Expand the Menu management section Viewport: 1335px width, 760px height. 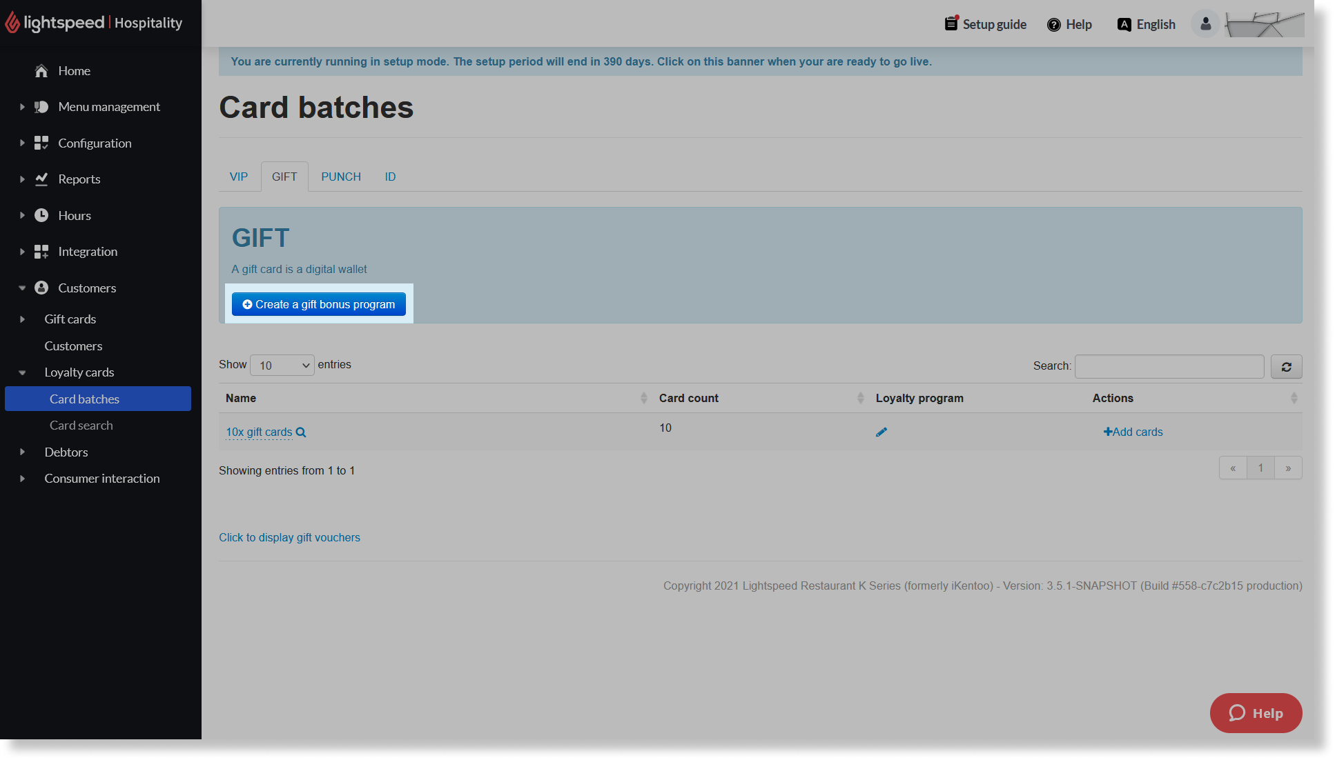click(x=22, y=107)
